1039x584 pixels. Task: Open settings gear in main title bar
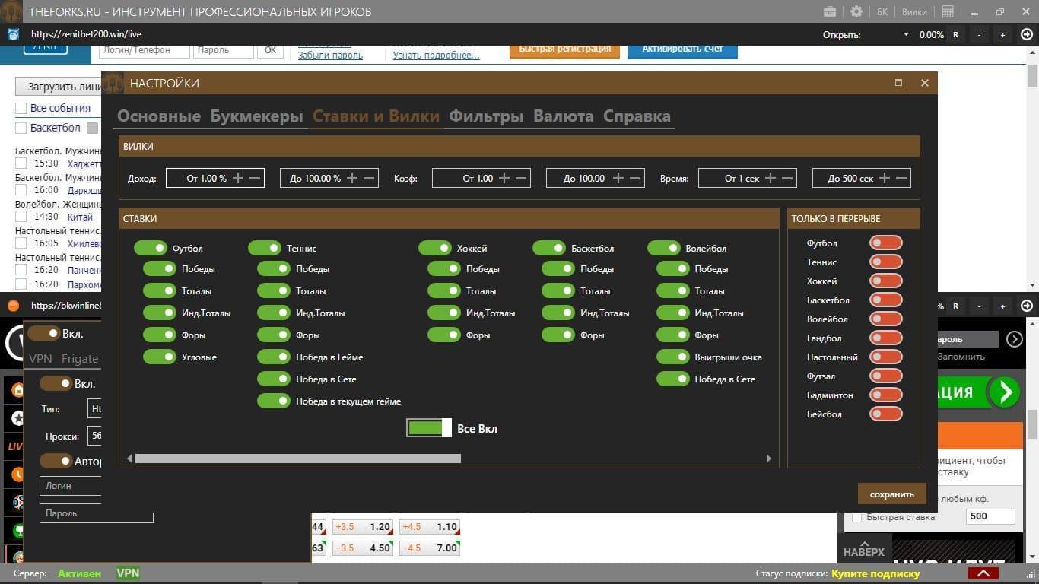(856, 11)
